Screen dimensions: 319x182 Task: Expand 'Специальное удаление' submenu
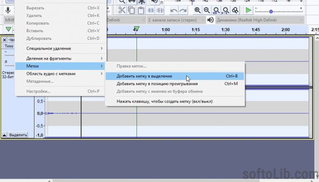click(x=61, y=48)
